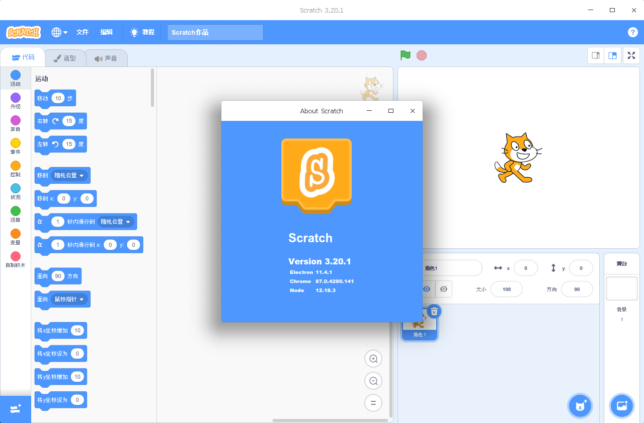Open the help question mark icon
The width and height of the screenshot is (644, 423).
633,32
